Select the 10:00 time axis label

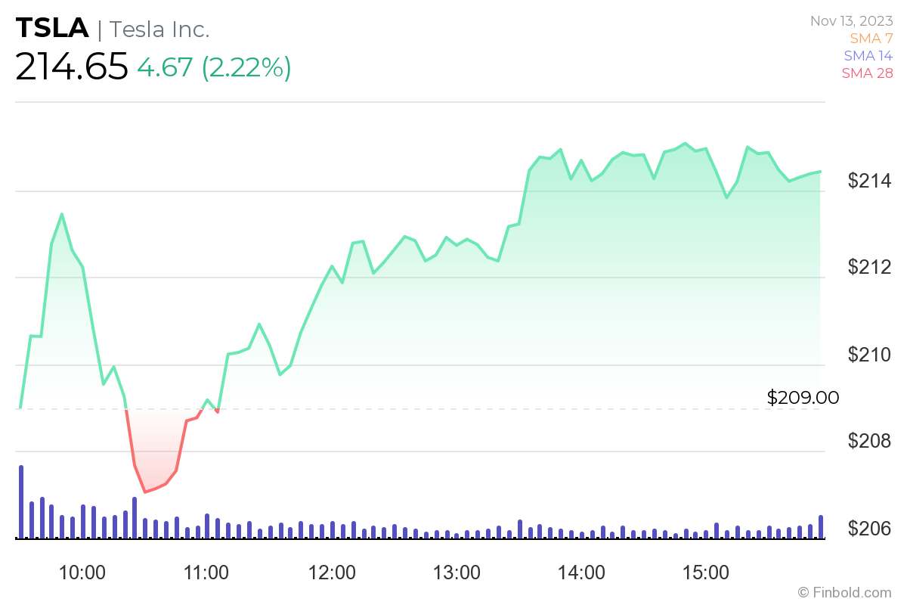(x=82, y=572)
